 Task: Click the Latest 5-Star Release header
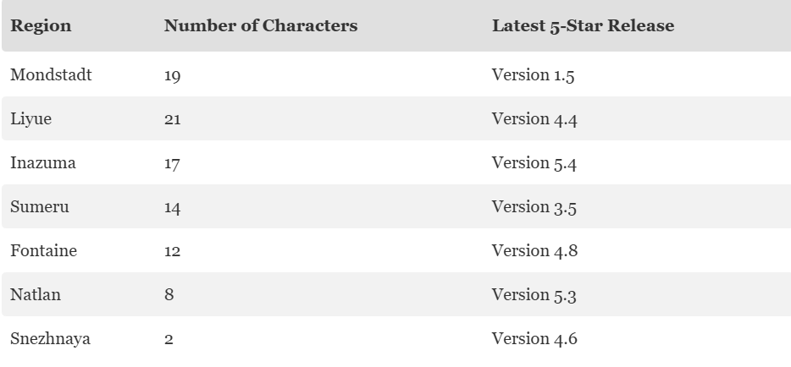584,25
